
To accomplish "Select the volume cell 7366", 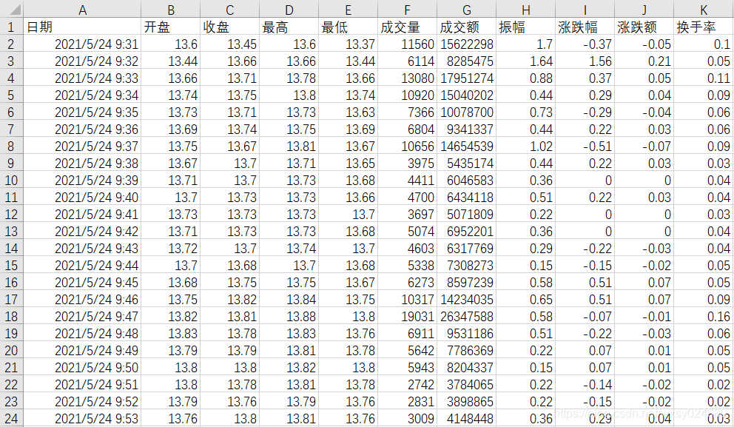I will pos(407,112).
